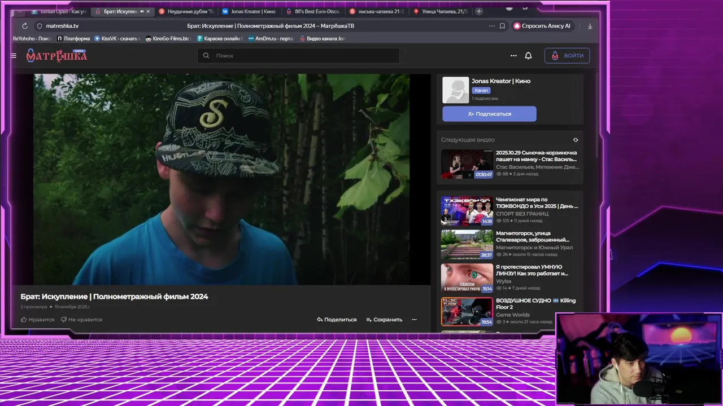The height and width of the screenshot is (406, 723).
Task: Click the site protection shield icon in address bar
Action: [x=40, y=26]
